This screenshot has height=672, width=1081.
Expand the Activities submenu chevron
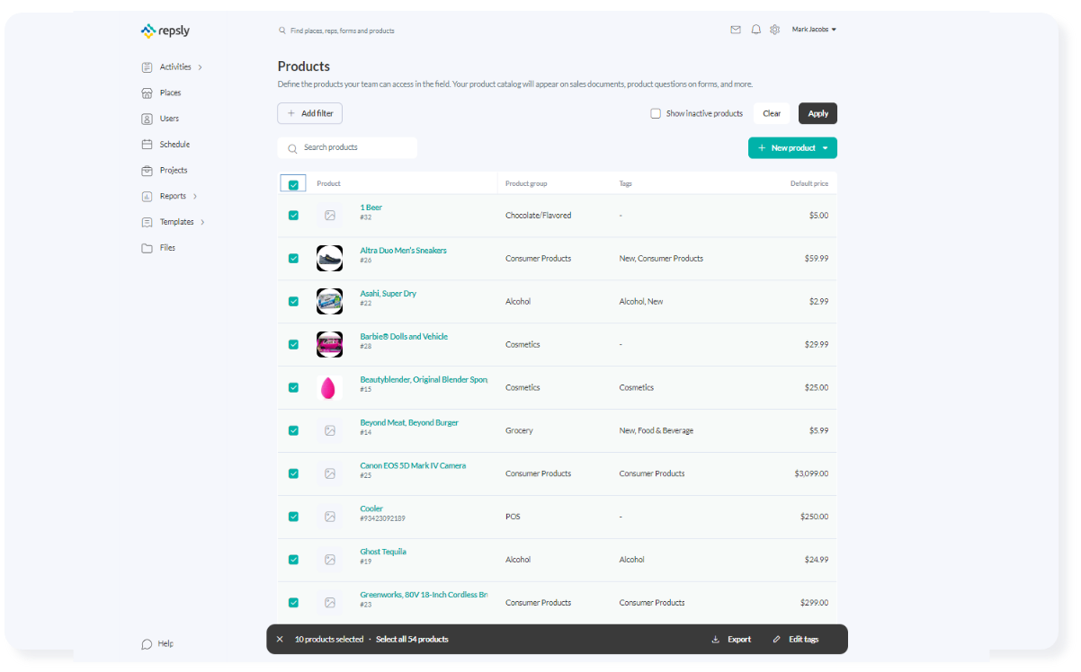200,67
